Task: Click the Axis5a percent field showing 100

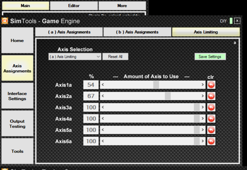Action: click(91, 130)
